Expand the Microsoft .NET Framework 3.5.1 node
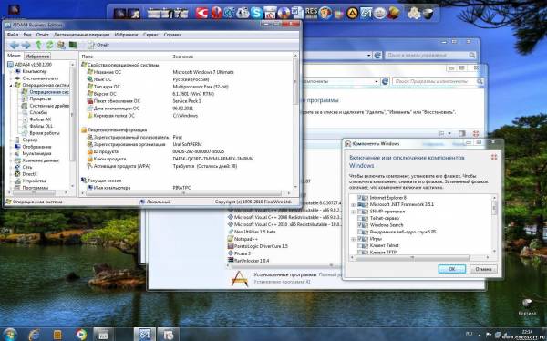 point(353,204)
